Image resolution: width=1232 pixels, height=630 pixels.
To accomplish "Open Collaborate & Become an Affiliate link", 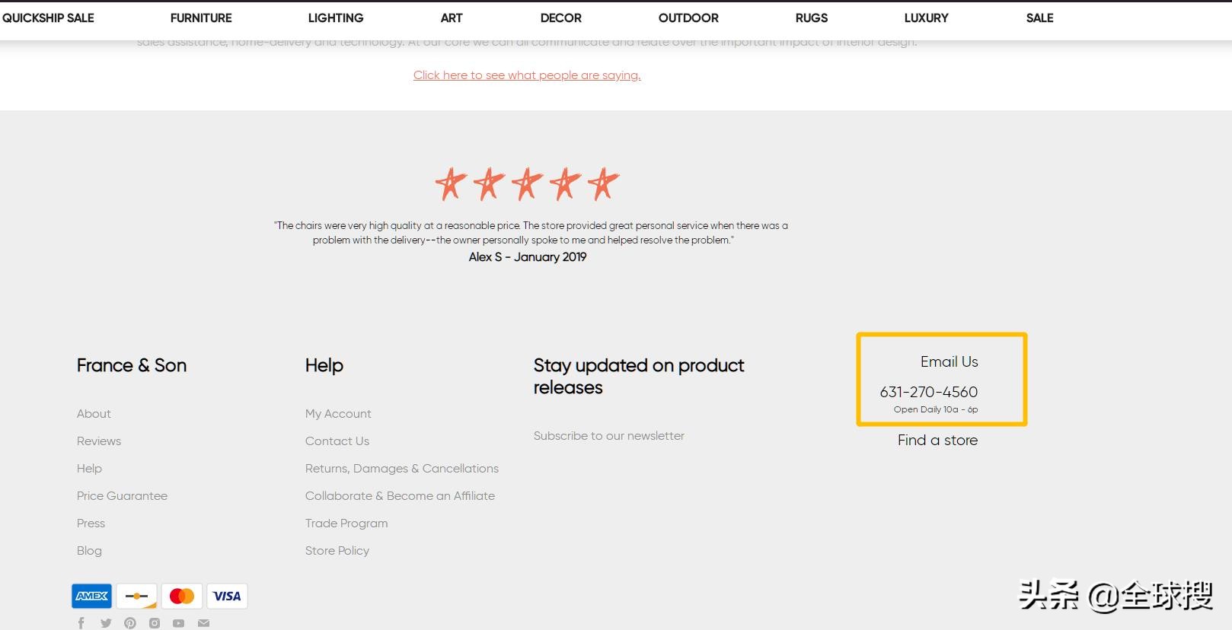I will pyautogui.click(x=400, y=495).
